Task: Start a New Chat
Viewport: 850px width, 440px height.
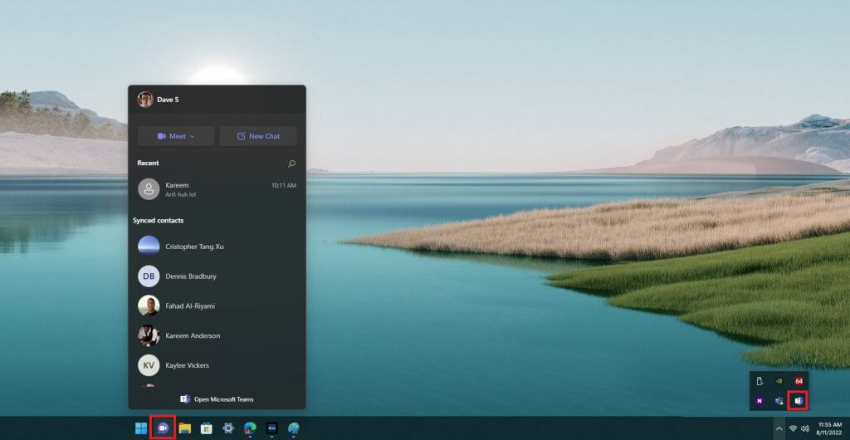Action: 258,136
